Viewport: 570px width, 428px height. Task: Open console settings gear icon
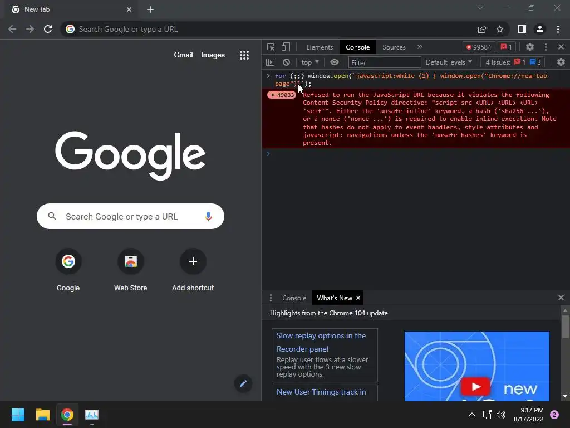coord(561,62)
